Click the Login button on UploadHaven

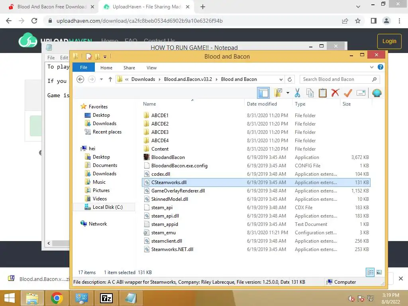(389, 41)
